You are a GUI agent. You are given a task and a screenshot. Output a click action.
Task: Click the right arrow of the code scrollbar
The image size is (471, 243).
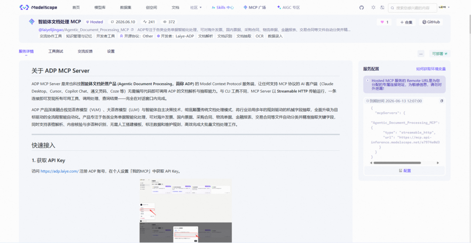(x=438, y=163)
